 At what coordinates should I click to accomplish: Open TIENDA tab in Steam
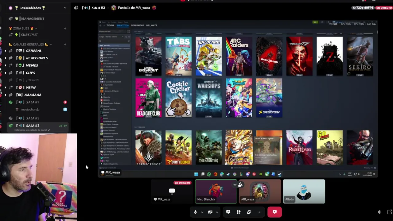[110, 25]
